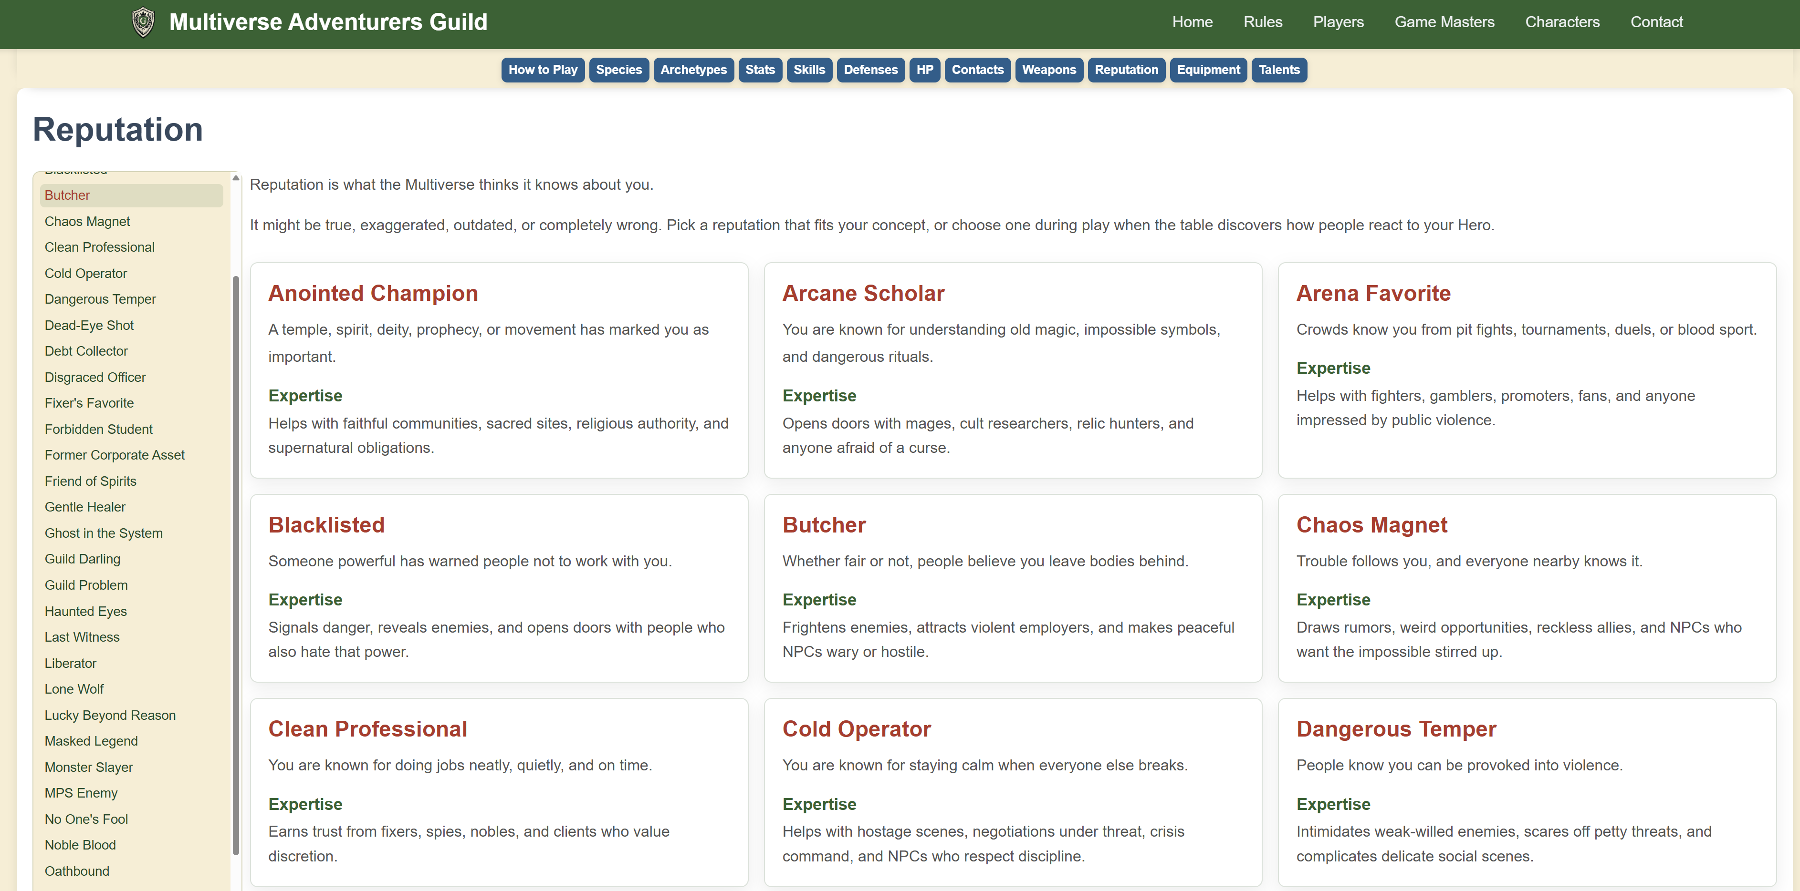Jump to Lone Wolf entry
Screen dimensions: 1800x891
[131, 689]
